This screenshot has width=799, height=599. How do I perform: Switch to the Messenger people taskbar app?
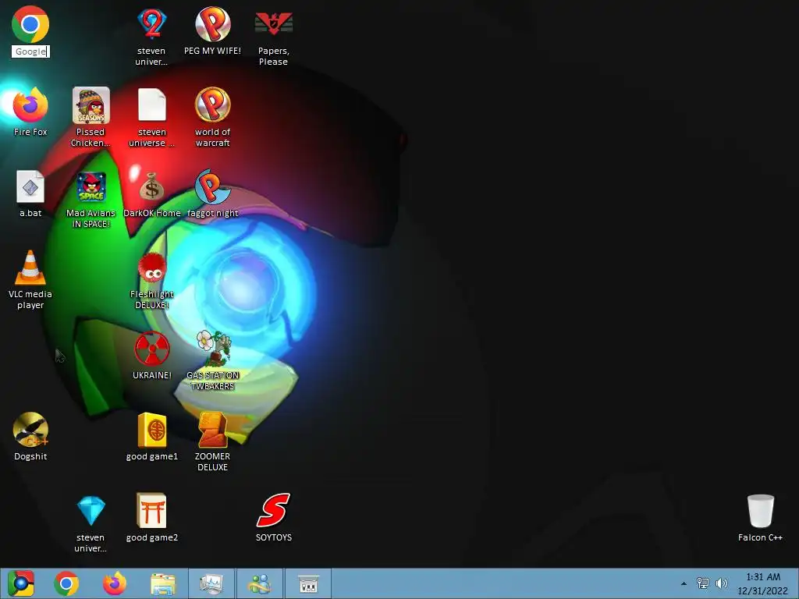pos(260,583)
